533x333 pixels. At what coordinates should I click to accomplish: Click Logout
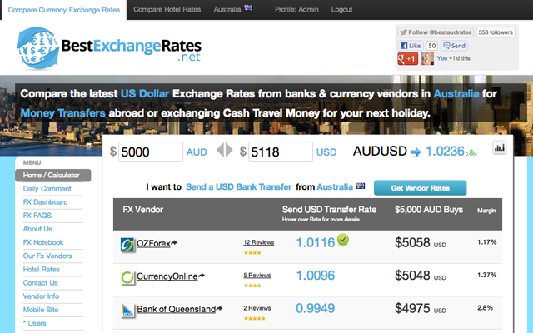click(x=341, y=9)
